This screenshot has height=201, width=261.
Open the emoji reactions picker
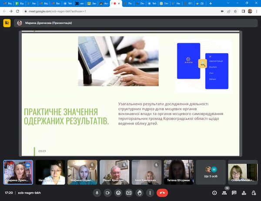[x=118, y=192]
